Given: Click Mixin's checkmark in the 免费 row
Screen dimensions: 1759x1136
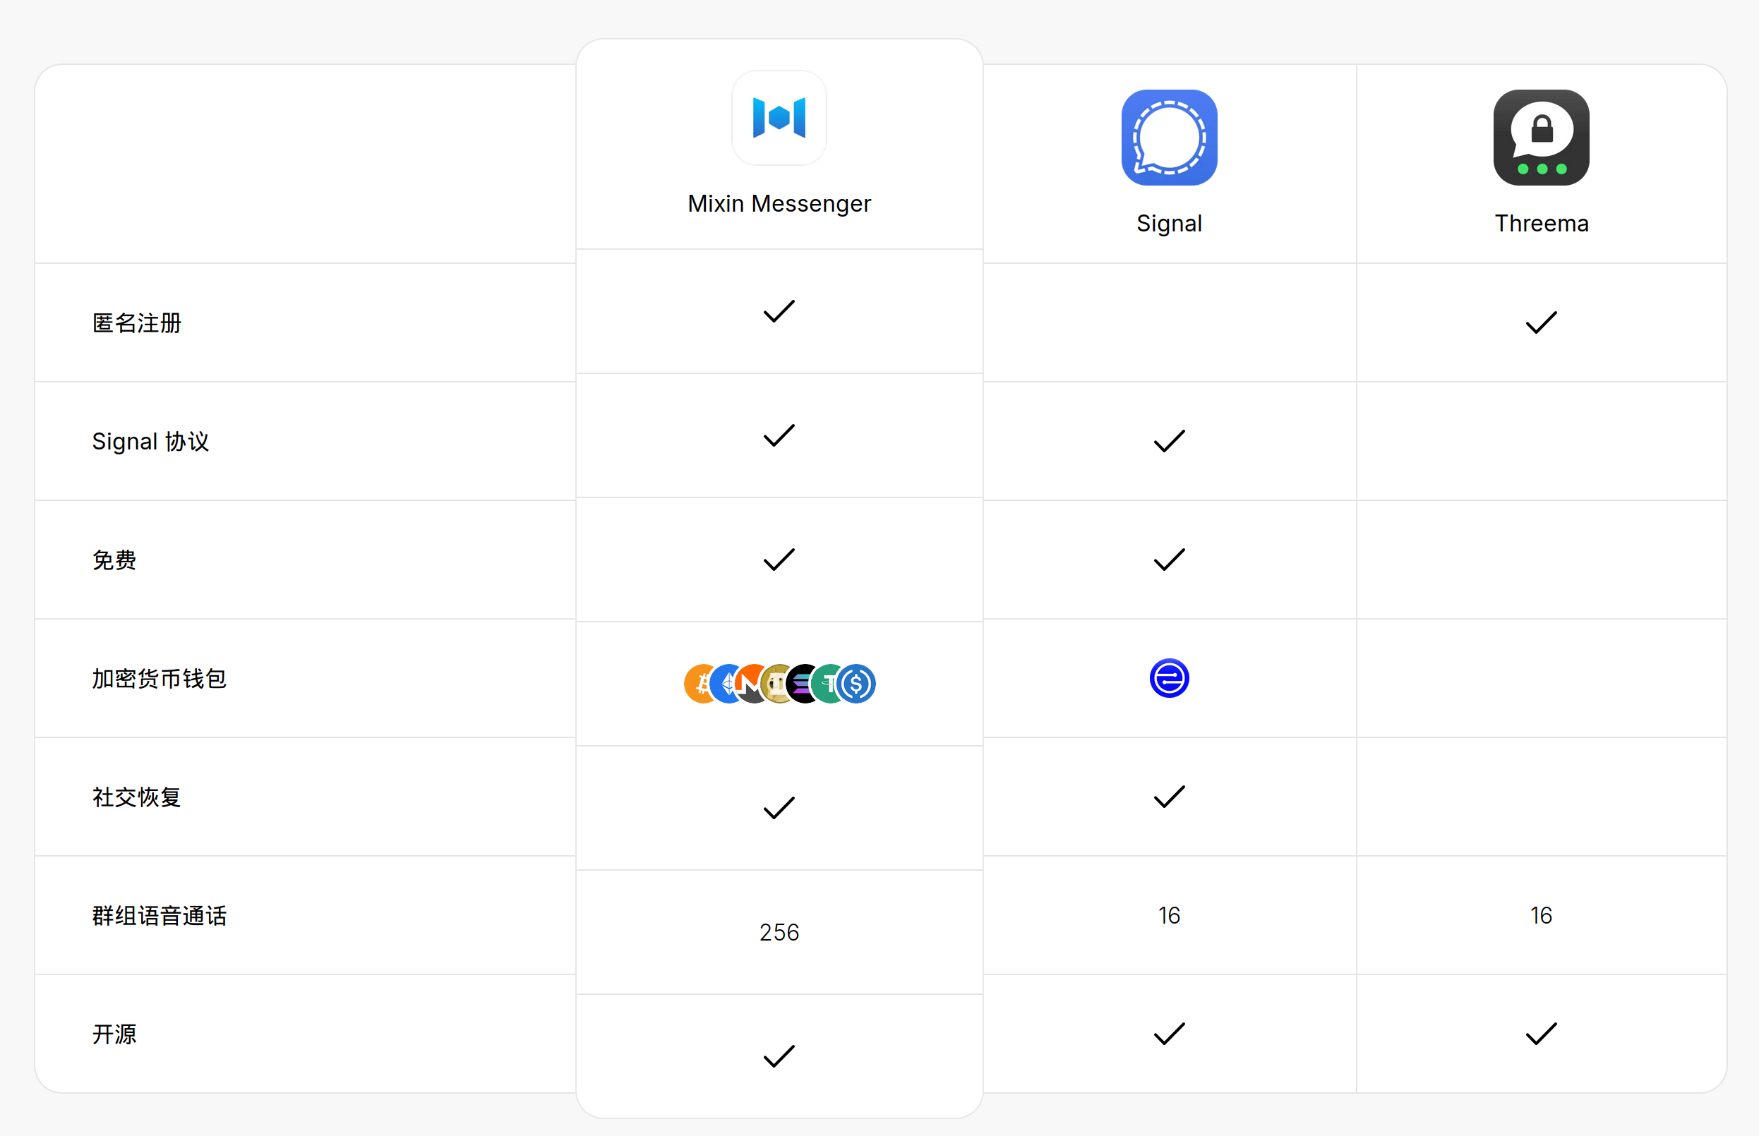Looking at the screenshot, I should click(x=779, y=560).
